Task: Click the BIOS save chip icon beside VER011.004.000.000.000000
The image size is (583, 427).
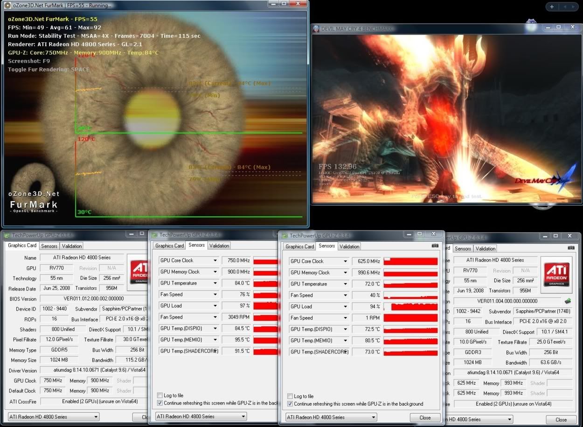Action: (568, 301)
